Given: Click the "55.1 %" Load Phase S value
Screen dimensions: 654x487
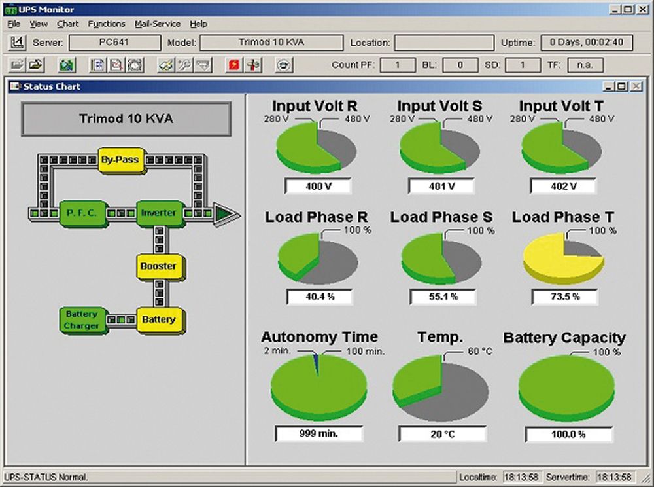Looking at the screenshot, I should pyautogui.click(x=443, y=297).
